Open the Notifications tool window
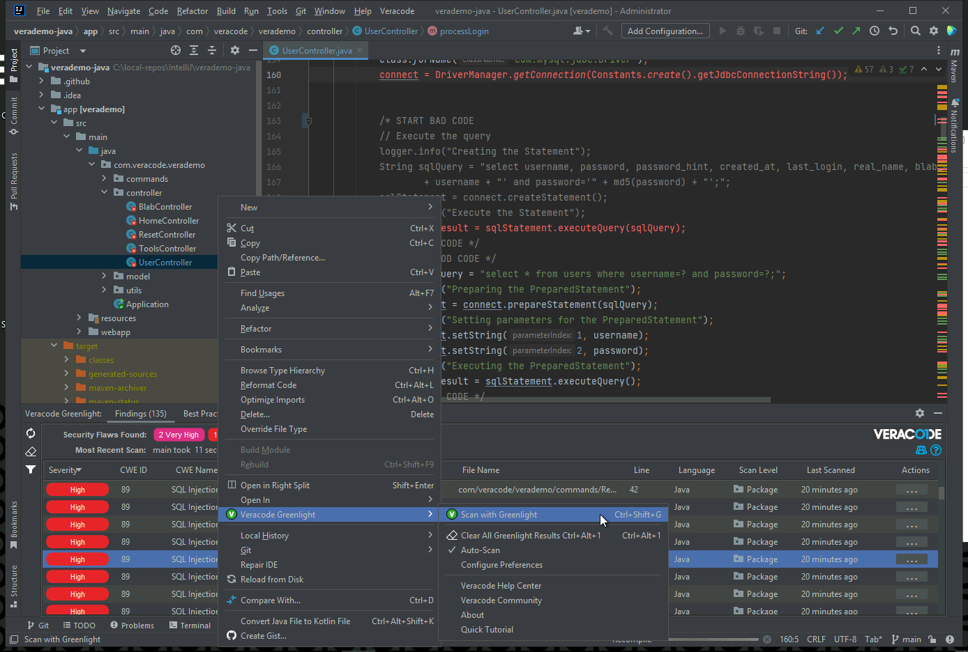Image resolution: width=968 pixels, height=652 pixels. (x=954, y=127)
